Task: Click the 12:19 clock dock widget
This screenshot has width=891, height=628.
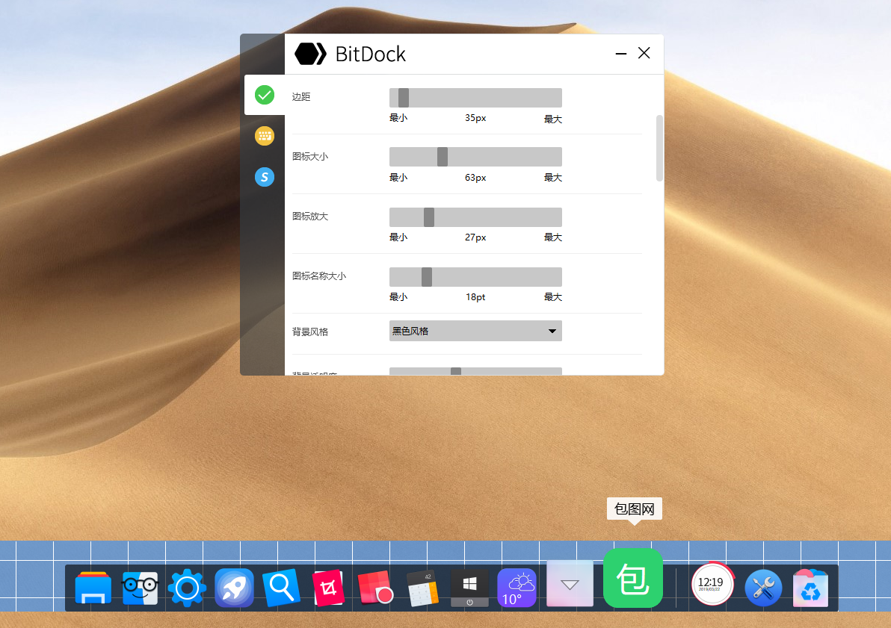Action: [x=712, y=584]
